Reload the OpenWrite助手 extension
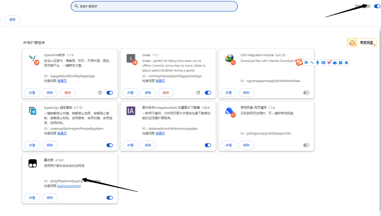This screenshot has width=381, height=216. pyautogui.click(x=100, y=93)
